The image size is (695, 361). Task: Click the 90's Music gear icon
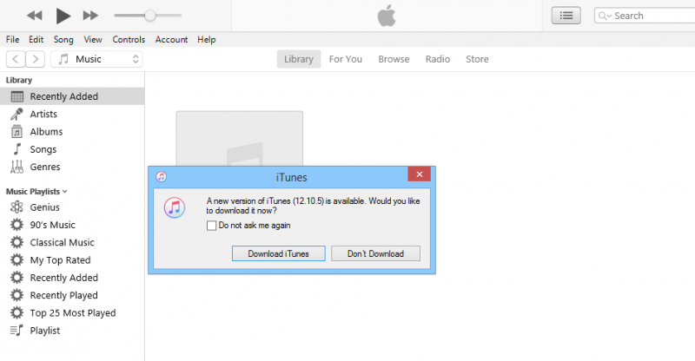tap(17, 225)
